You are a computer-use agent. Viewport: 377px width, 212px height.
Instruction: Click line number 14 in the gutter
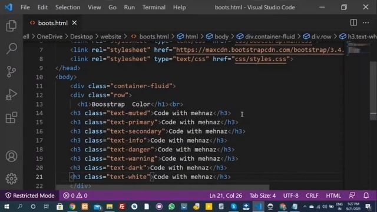coord(39,113)
